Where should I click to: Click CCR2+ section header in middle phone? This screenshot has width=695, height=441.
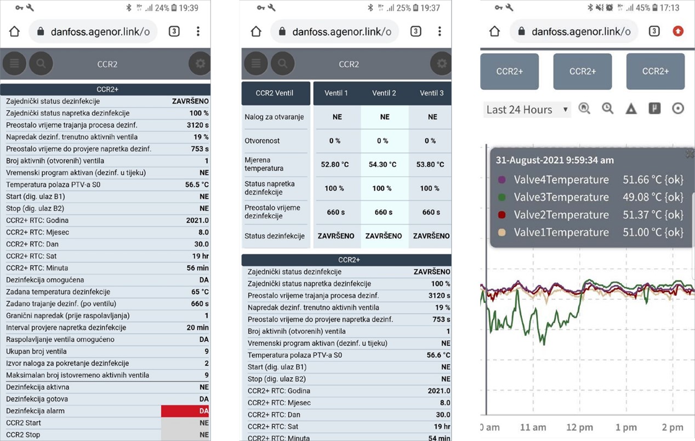(346, 260)
